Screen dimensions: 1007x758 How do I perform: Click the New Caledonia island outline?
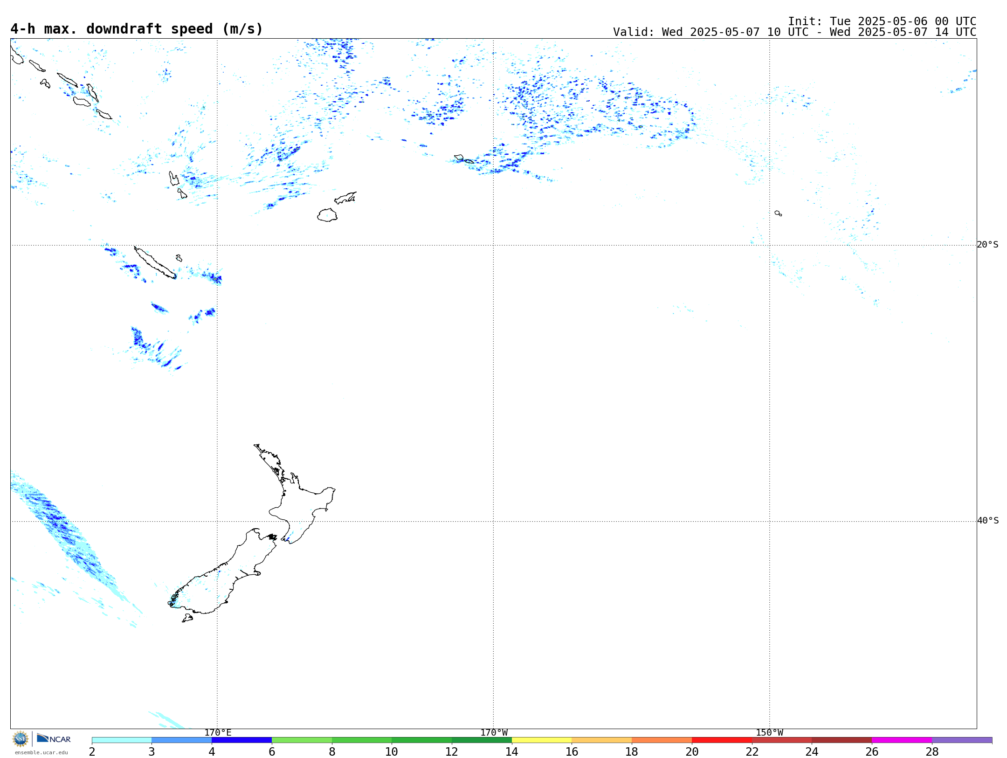155,263
